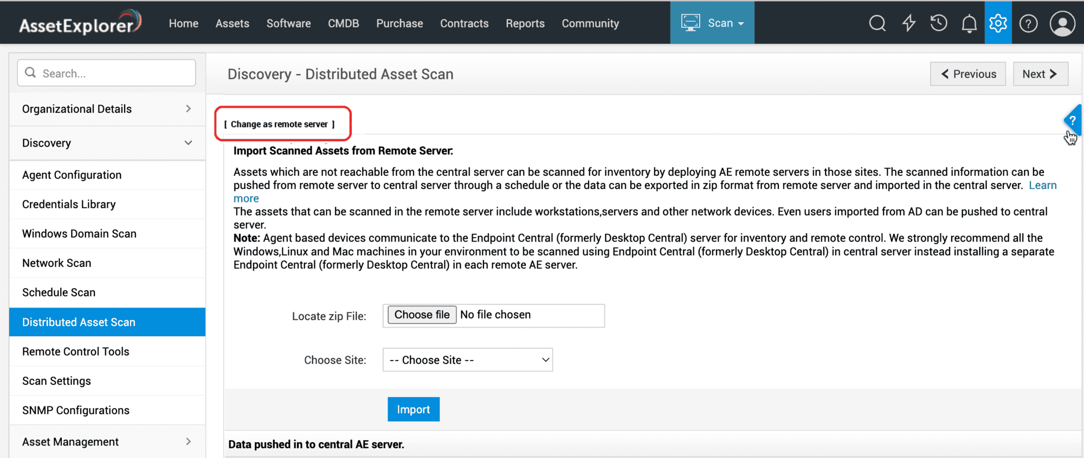Open the Assets tab
The image size is (1084, 458).
(233, 23)
